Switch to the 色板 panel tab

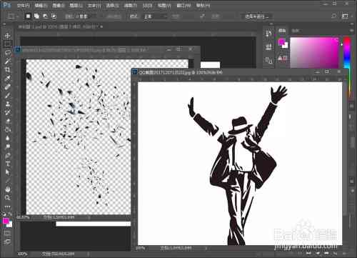[x=296, y=31]
